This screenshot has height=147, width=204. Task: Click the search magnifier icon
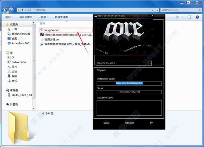pos(200,10)
